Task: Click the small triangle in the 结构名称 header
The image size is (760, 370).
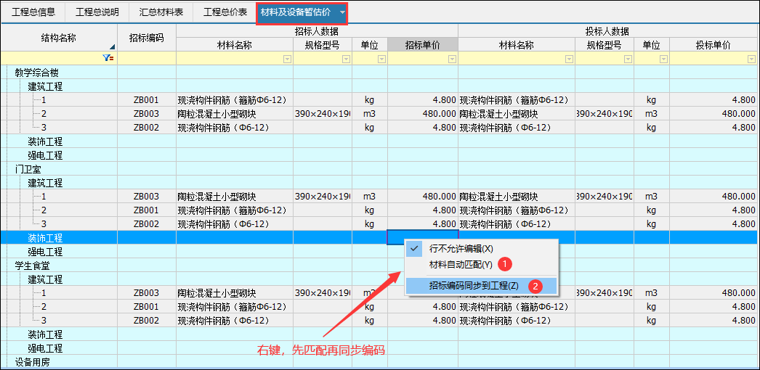Action: 113,47
